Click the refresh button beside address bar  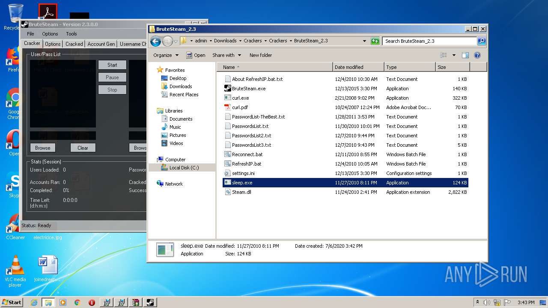point(375,41)
